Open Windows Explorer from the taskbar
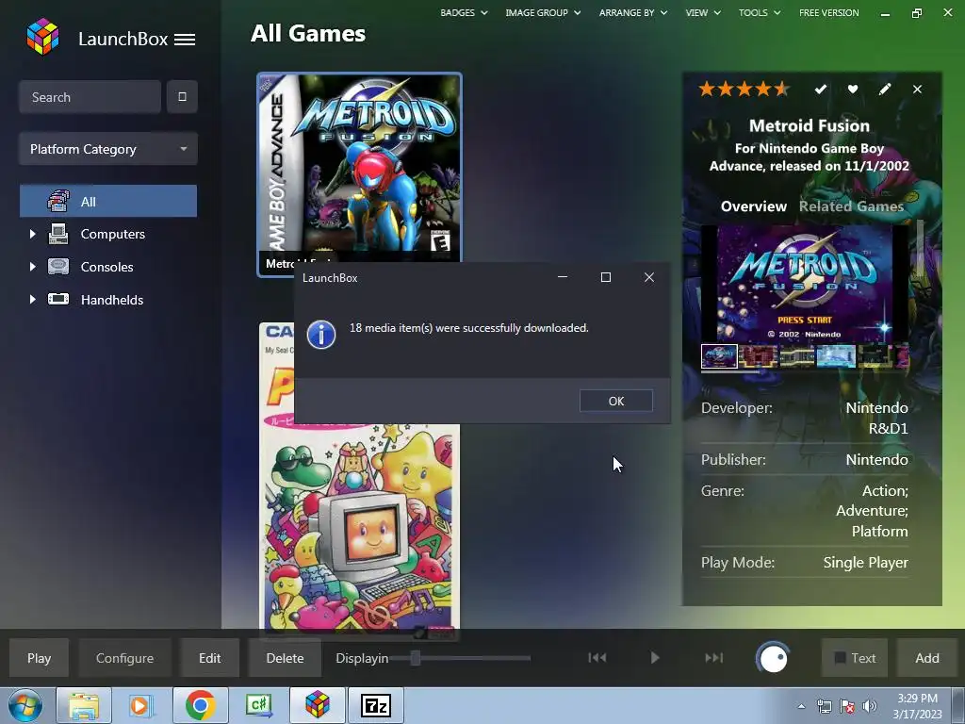The height and width of the screenshot is (724, 965). (x=84, y=705)
